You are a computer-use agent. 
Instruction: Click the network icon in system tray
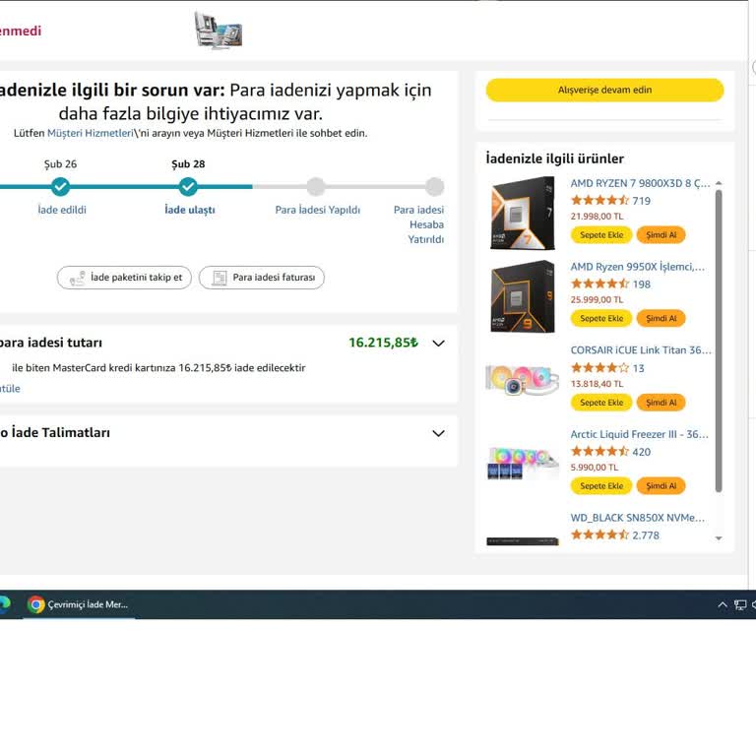pyautogui.click(x=740, y=604)
